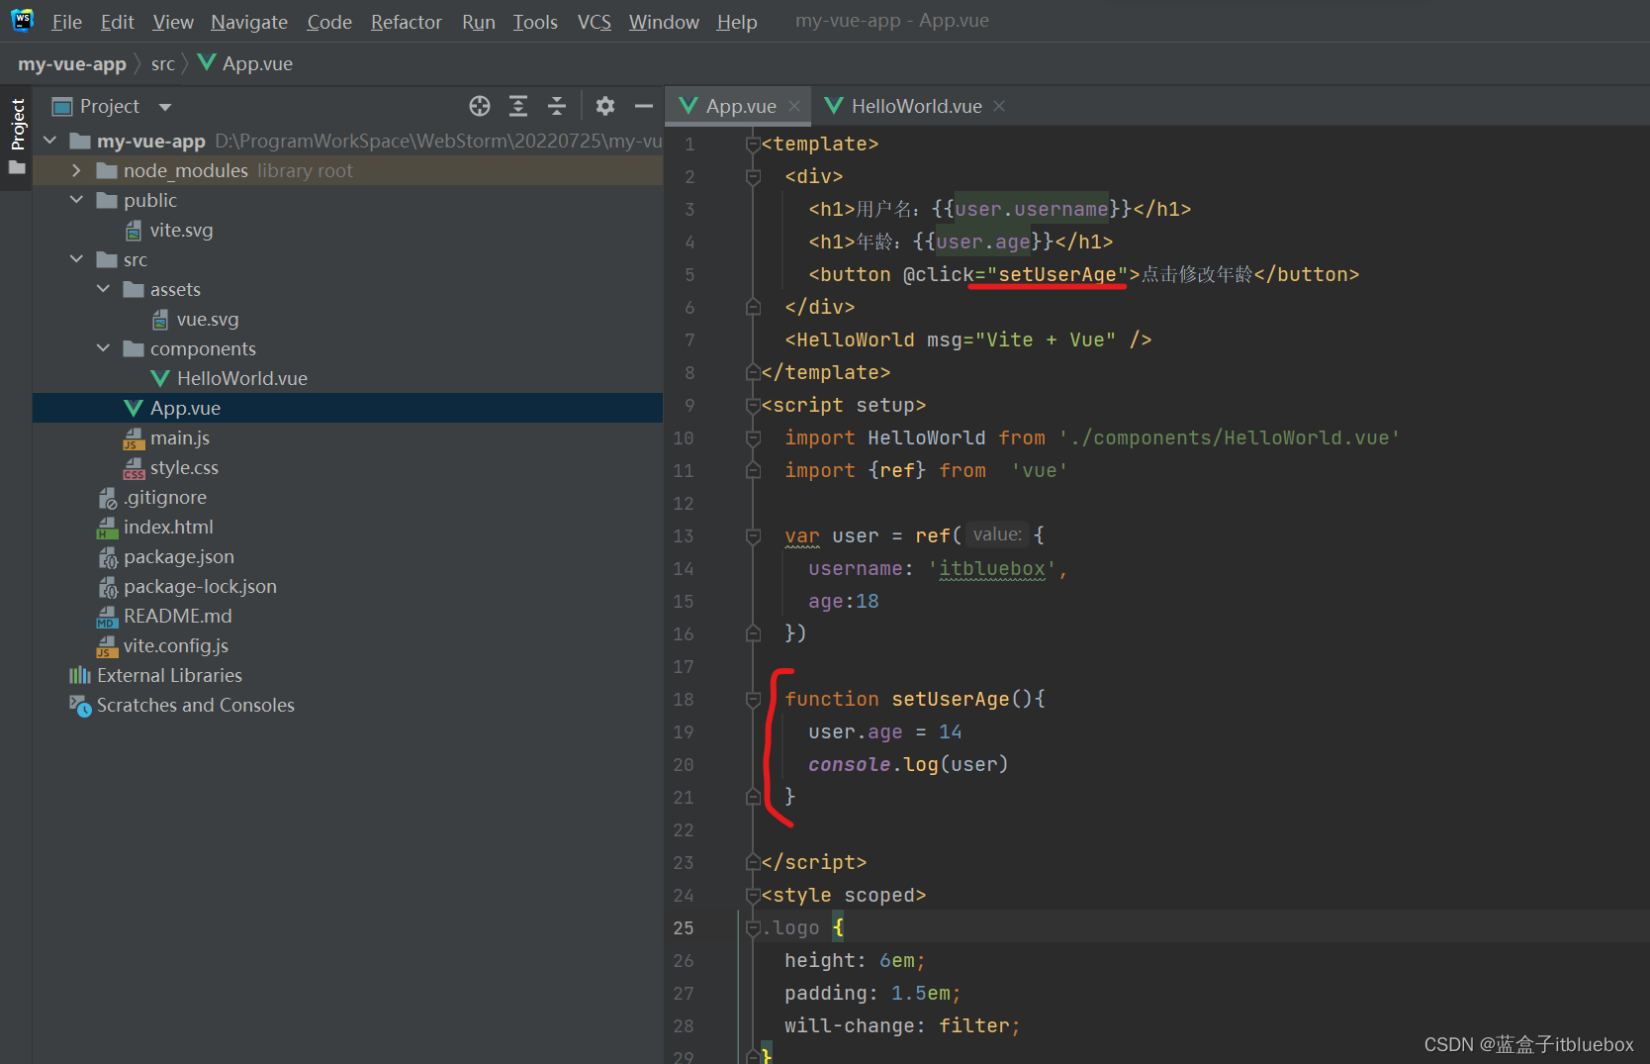Click the setUserAge handler text on line 5
This screenshot has height=1064, width=1650.
point(1057,274)
